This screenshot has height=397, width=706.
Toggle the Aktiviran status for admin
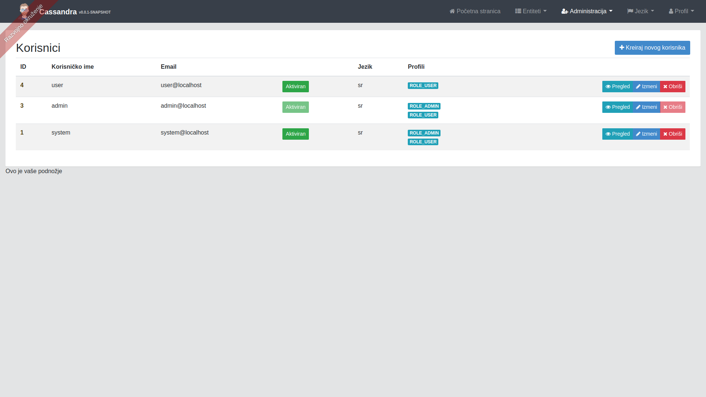pos(295,107)
